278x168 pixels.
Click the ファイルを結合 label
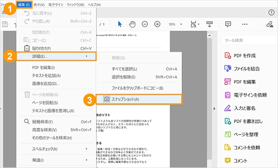click(x=247, y=69)
